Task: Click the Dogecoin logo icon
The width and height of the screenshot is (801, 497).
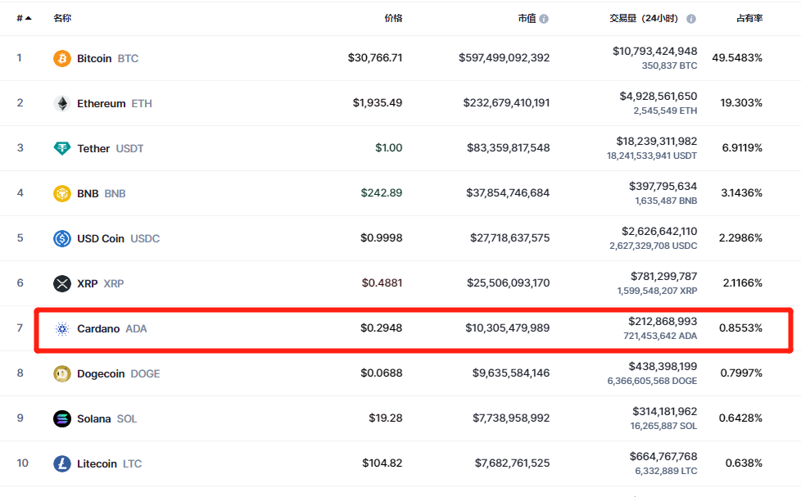Action: pos(62,373)
